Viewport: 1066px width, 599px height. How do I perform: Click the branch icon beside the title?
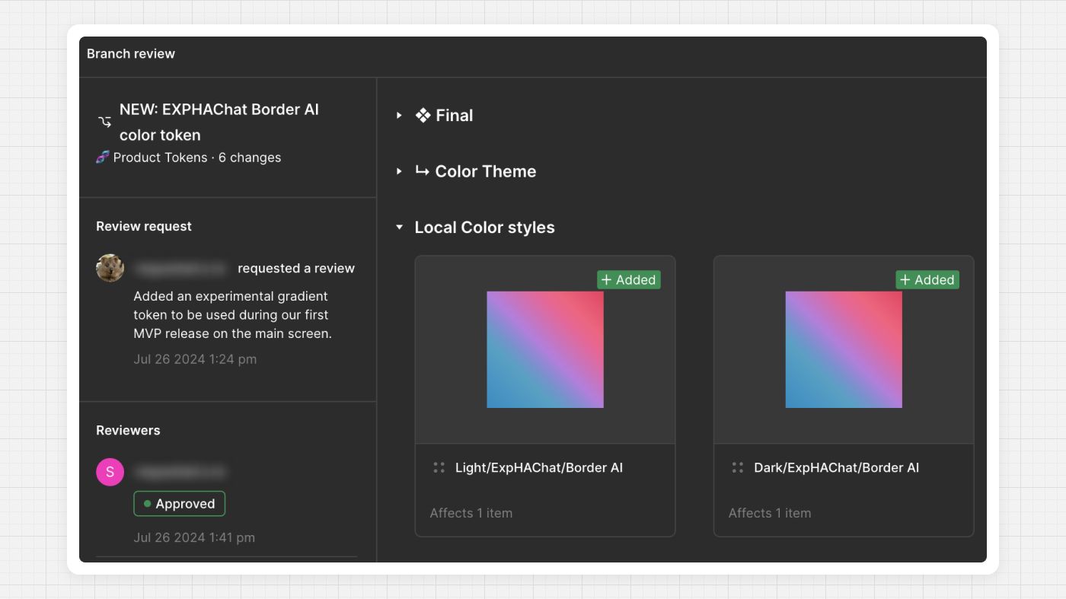click(x=105, y=122)
